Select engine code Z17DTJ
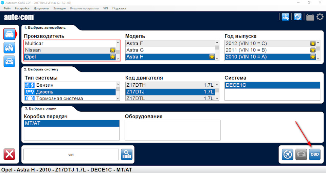326x173 pixels. 170,92
